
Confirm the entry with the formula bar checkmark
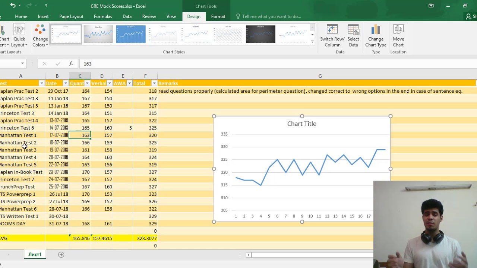[x=58, y=64]
